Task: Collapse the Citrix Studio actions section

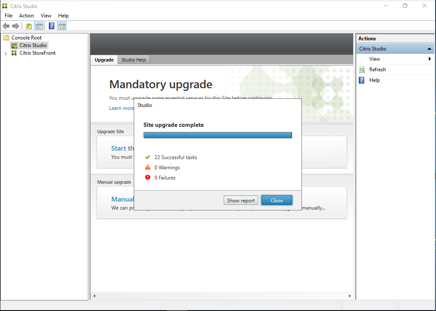Action: pyautogui.click(x=429, y=49)
